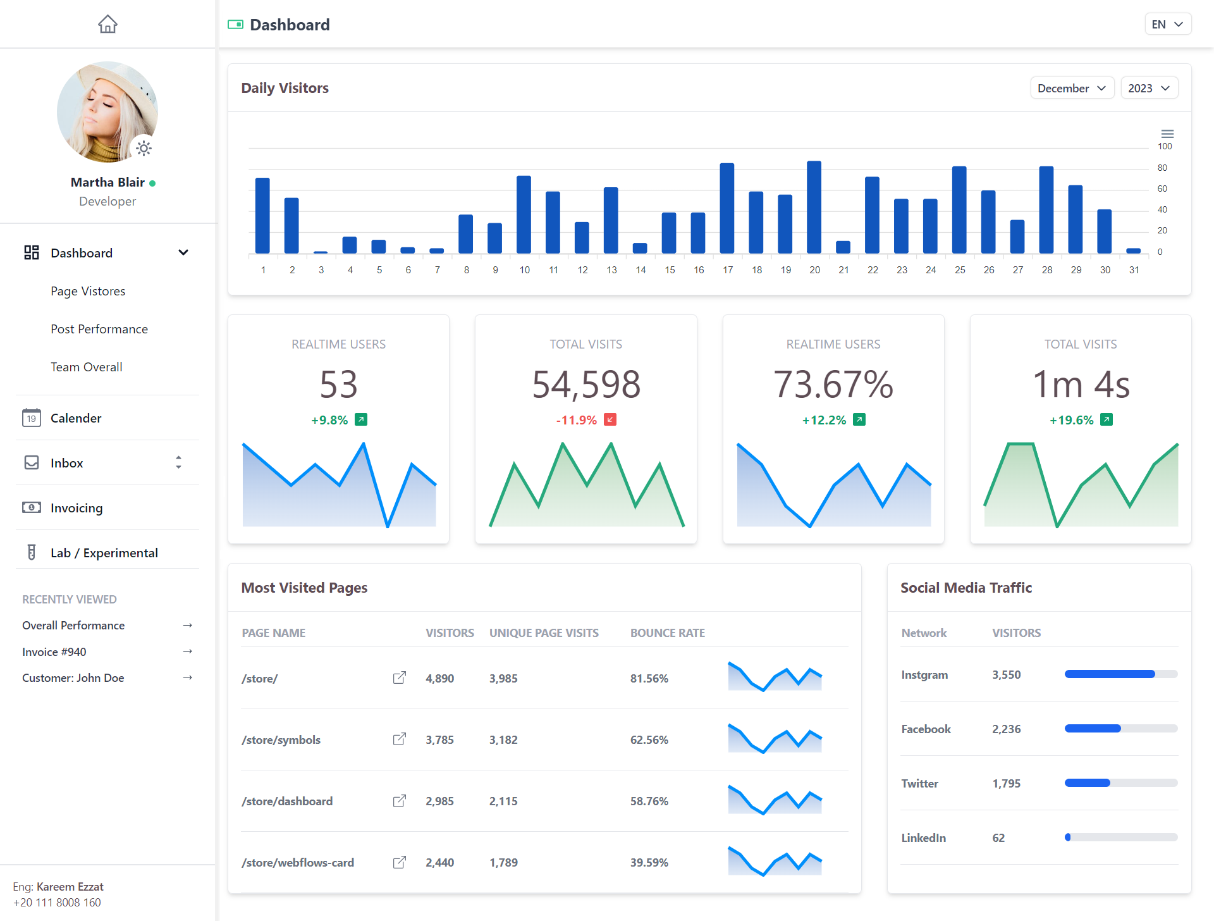Click the Calender date icon
This screenshot has width=1214, height=921.
31,417
